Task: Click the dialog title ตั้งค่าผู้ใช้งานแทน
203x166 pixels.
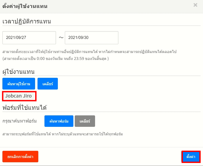Action: [x=25, y=6]
